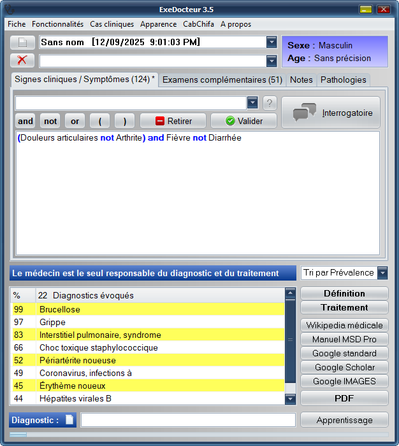This screenshot has height=446, width=399.
Task: Open the Fonctionnalités menu
Action: [57, 24]
